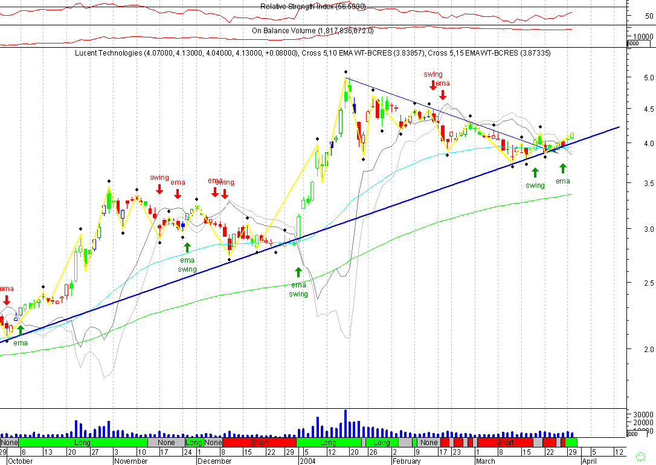
Task: Select the thick blue rising trendline
Action: (310, 234)
